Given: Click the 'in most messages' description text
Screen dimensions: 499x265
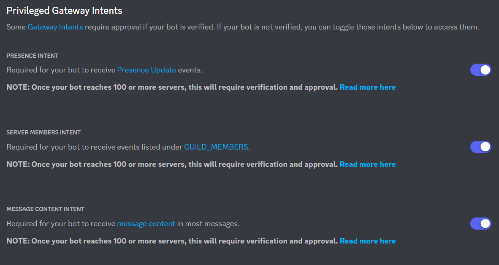Looking at the screenshot, I should (208, 224).
